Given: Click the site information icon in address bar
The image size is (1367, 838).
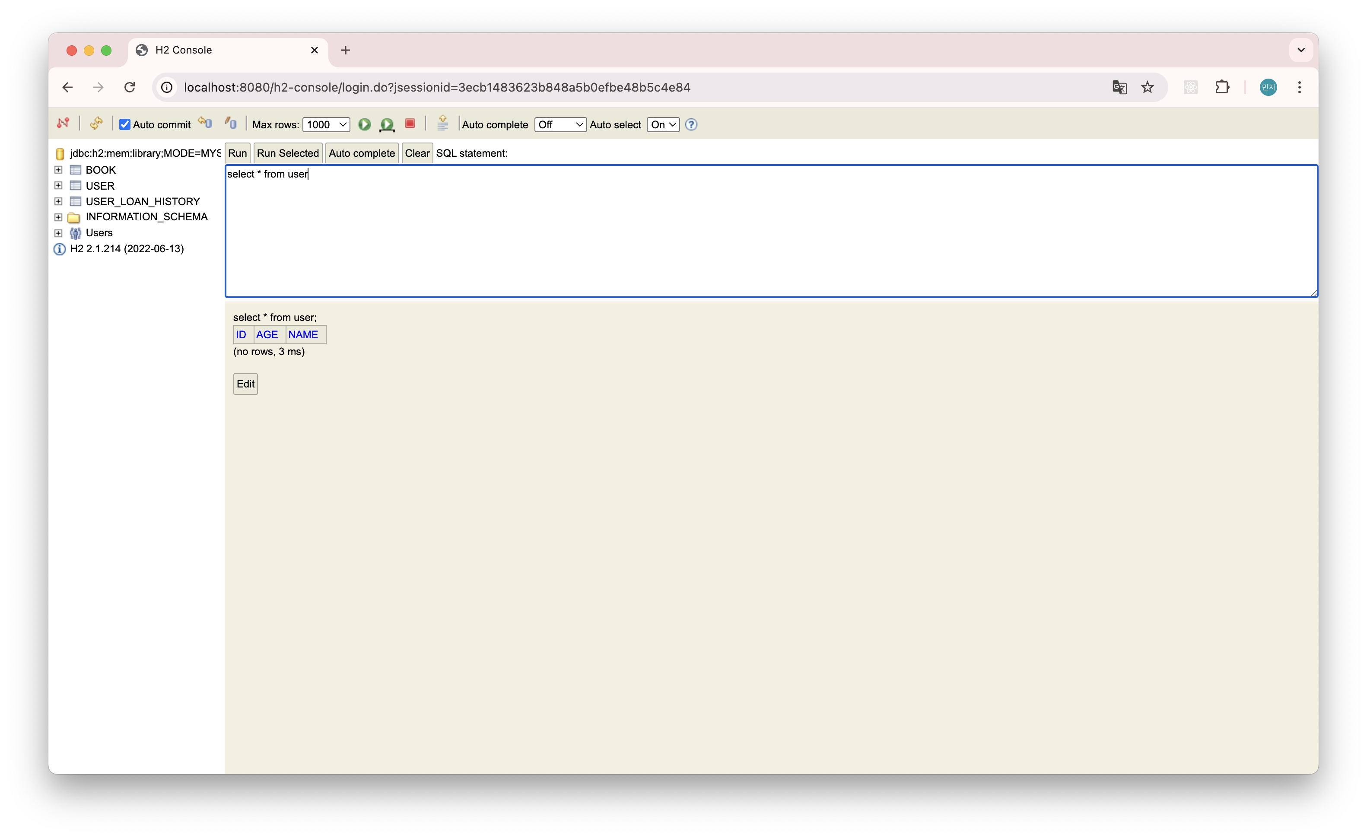Looking at the screenshot, I should click(166, 87).
